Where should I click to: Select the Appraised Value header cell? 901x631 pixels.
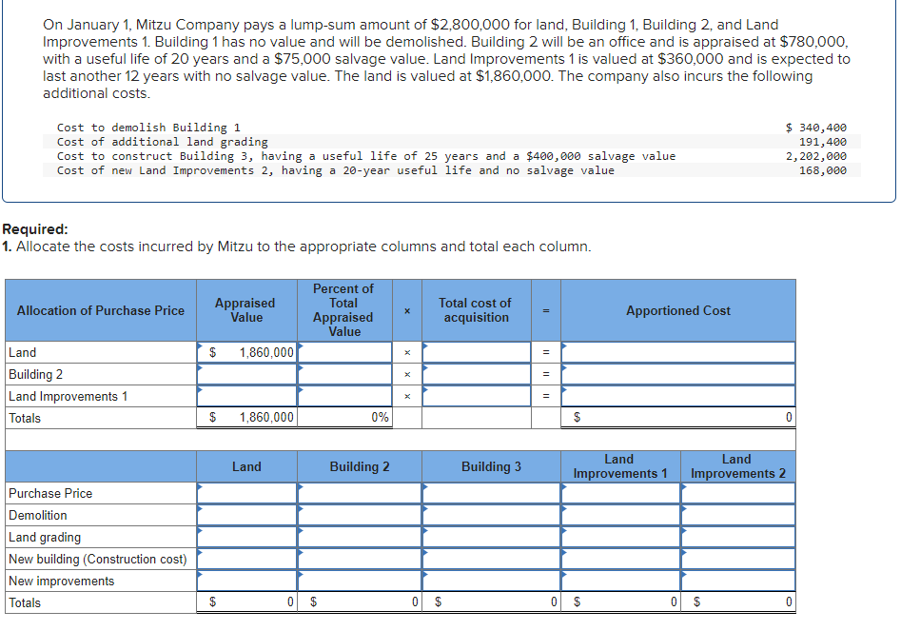[x=245, y=309]
